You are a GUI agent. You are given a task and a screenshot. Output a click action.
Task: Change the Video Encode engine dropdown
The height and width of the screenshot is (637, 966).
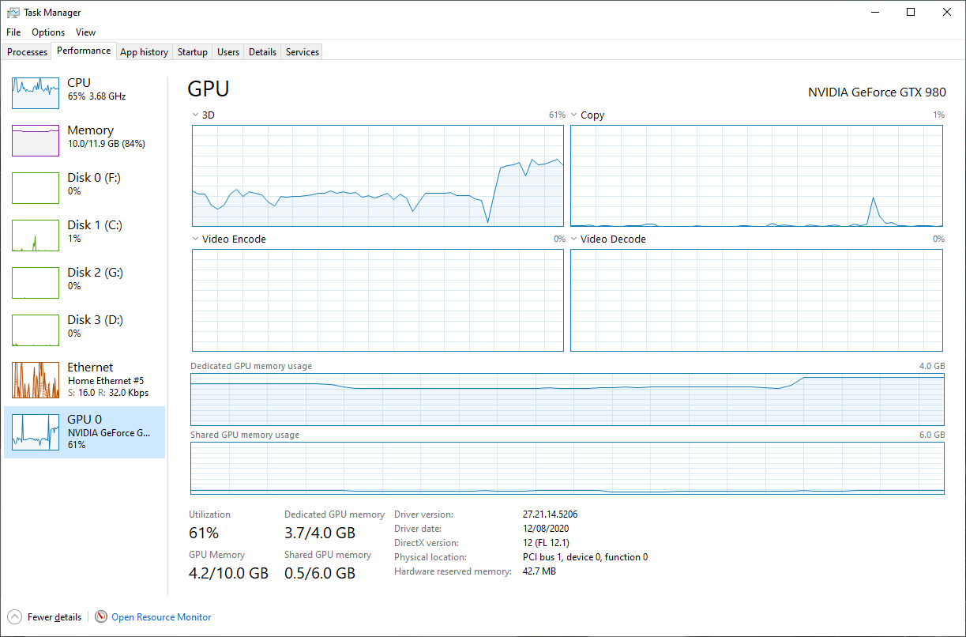(x=196, y=239)
